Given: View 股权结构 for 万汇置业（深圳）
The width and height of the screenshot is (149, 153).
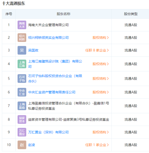Looking at the screenshot, I should coord(101,132).
